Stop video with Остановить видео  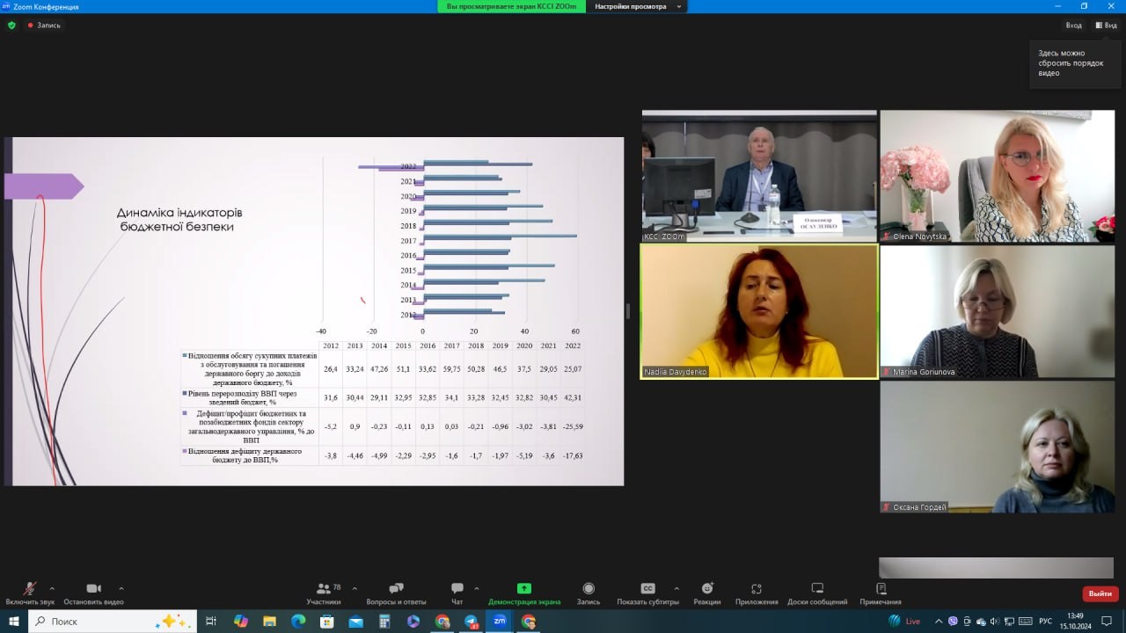click(x=93, y=594)
